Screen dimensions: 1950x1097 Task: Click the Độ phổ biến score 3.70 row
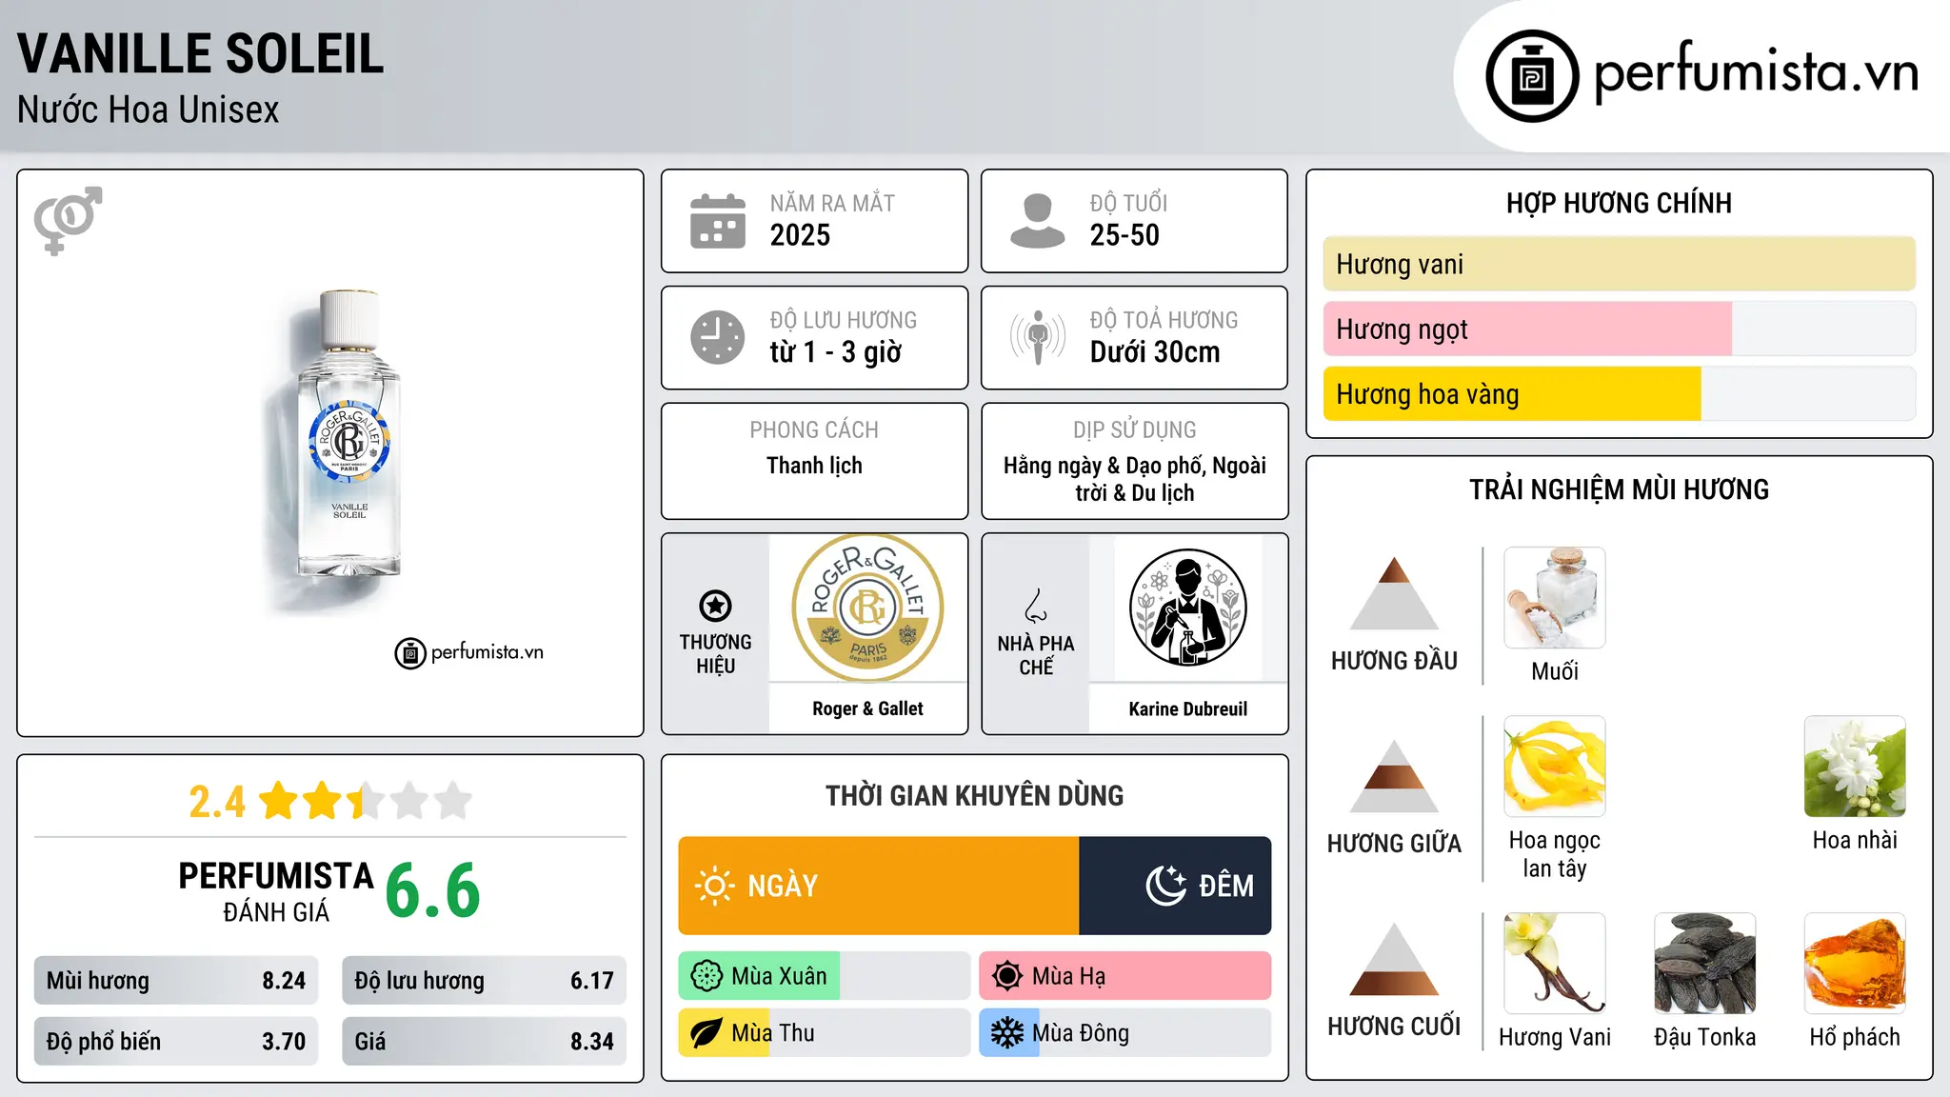pyautogui.click(x=176, y=1041)
